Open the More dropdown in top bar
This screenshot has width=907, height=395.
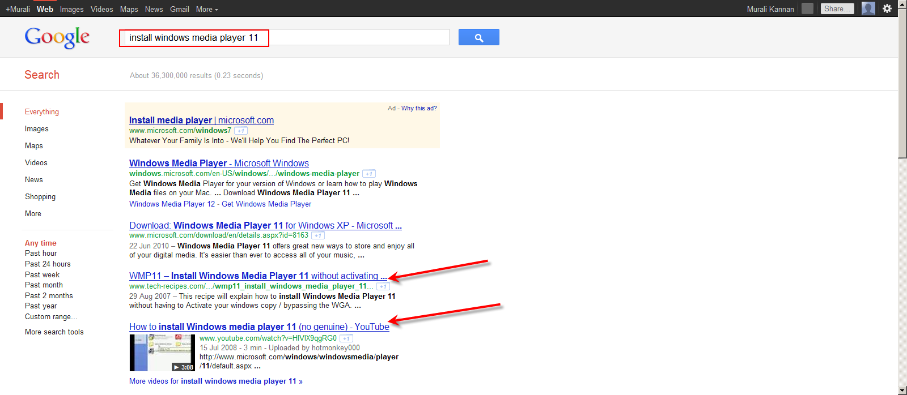[207, 9]
